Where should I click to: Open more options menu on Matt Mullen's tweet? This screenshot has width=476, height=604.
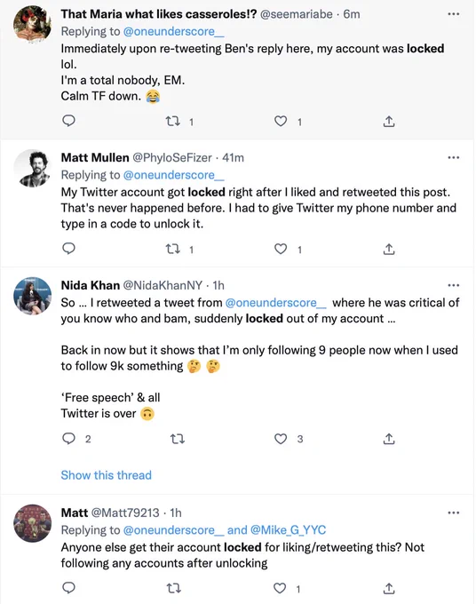click(454, 157)
